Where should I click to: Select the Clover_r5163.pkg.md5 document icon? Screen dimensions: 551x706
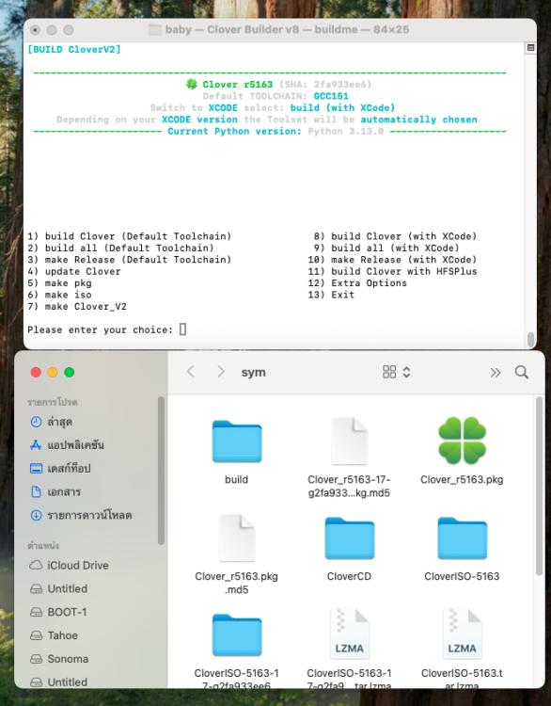click(237, 538)
